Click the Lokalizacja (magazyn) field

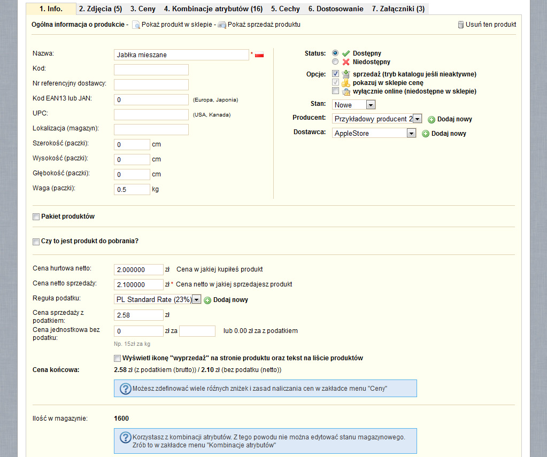coord(151,130)
